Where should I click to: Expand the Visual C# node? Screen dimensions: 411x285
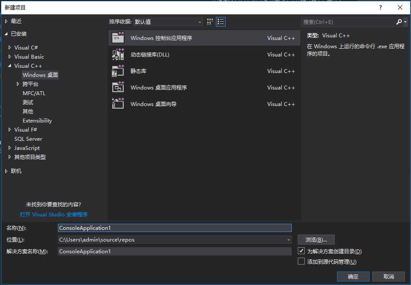10,47
